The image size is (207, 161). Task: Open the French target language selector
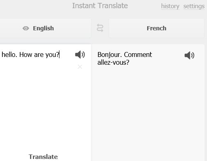[x=157, y=28]
